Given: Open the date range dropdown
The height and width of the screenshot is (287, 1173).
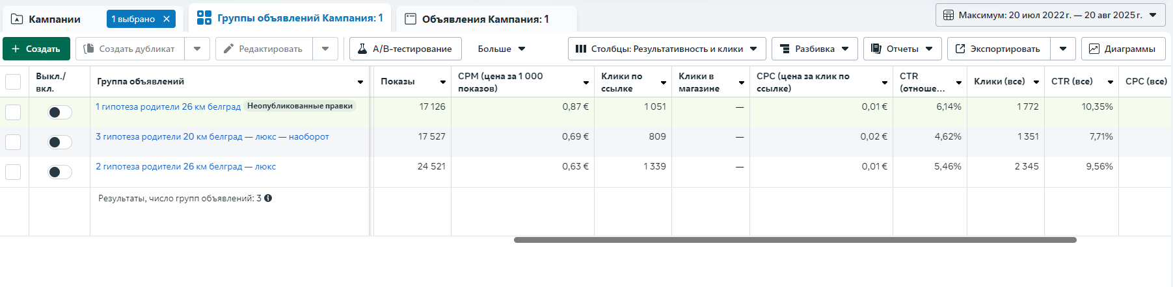Looking at the screenshot, I should click(1050, 15).
